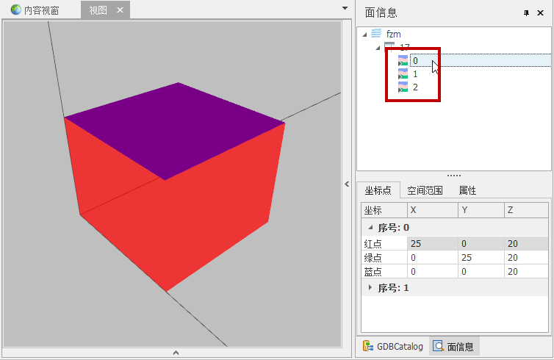Click the up arrow below the viewport
Screen dimensions: 554x360
[x=175, y=353]
